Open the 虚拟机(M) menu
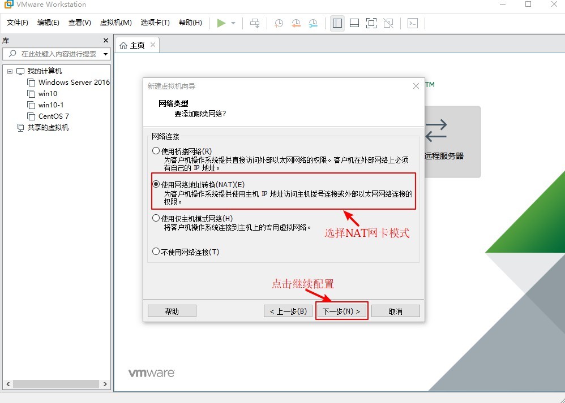The height and width of the screenshot is (403, 565). coord(115,23)
